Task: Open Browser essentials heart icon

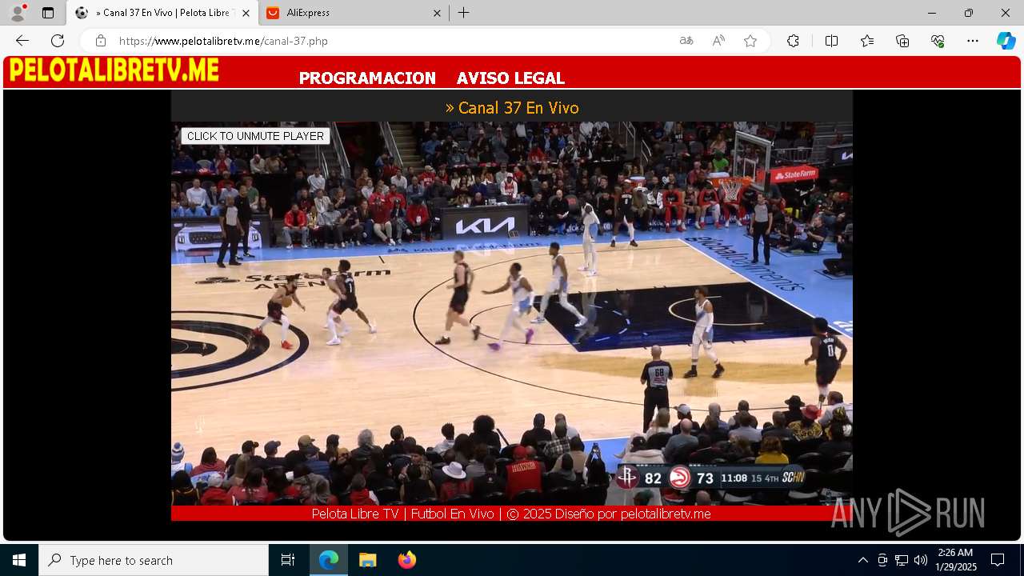Action: (x=938, y=41)
